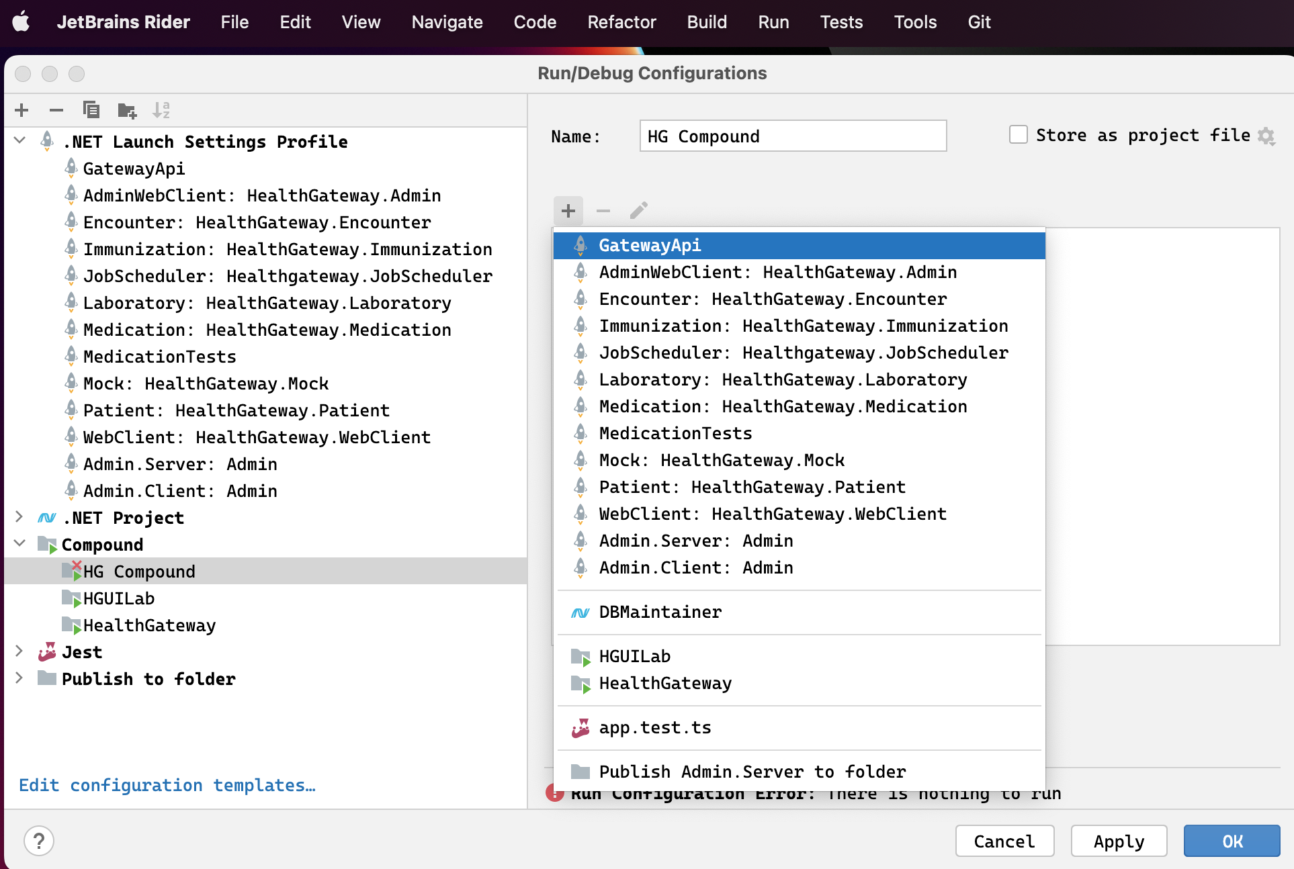The width and height of the screenshot is (1294, 869).
Task: Select WebClient: HealthGateway.WebClient in the tree
Action: (266, 437)
